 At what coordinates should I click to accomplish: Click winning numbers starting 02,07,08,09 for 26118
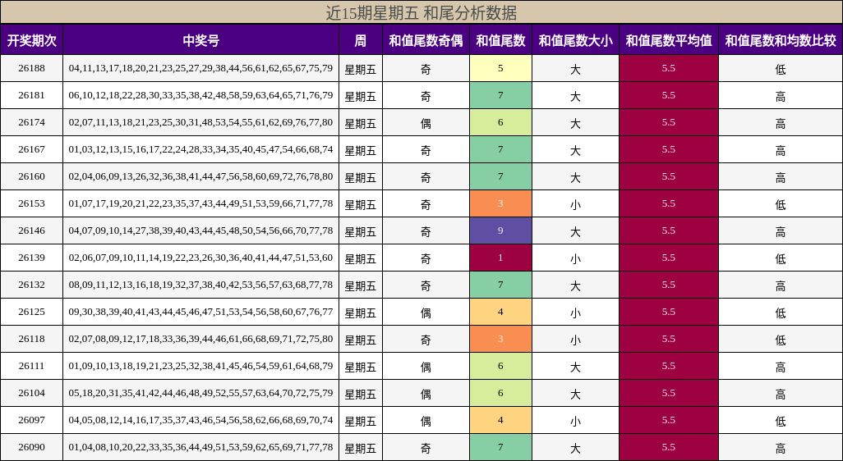[201, 339]
